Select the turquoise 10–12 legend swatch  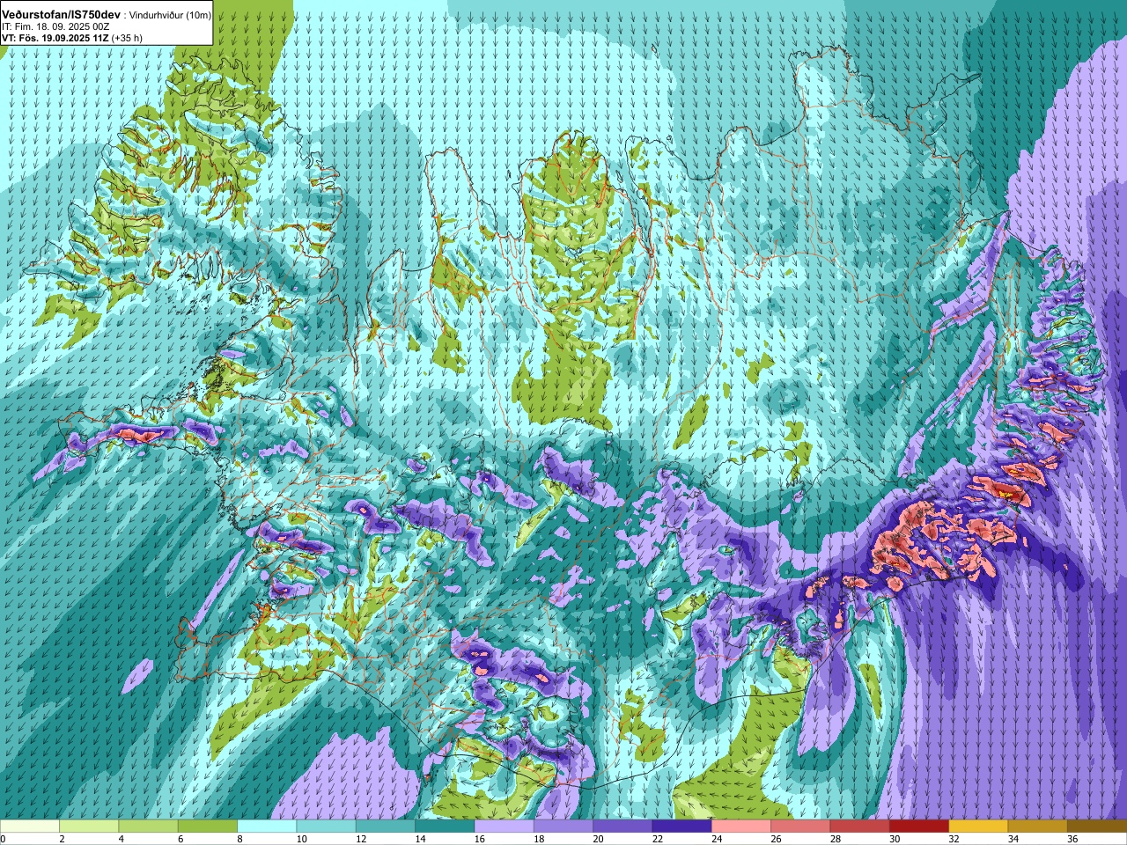[326, 827]
